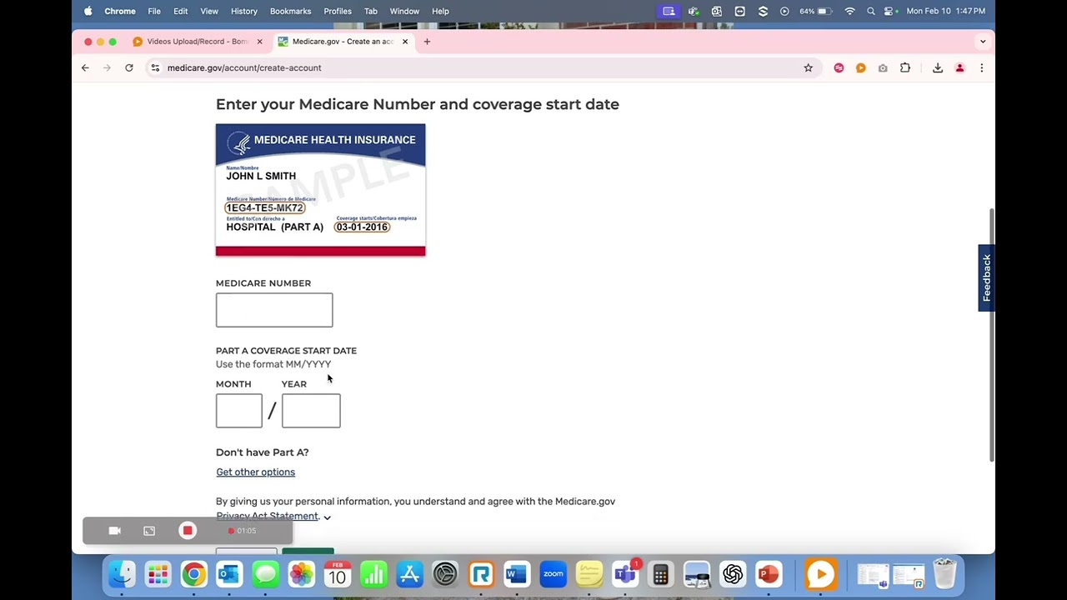
Task: Open a new Chrome tab
Action: click(x=427, y=41)
